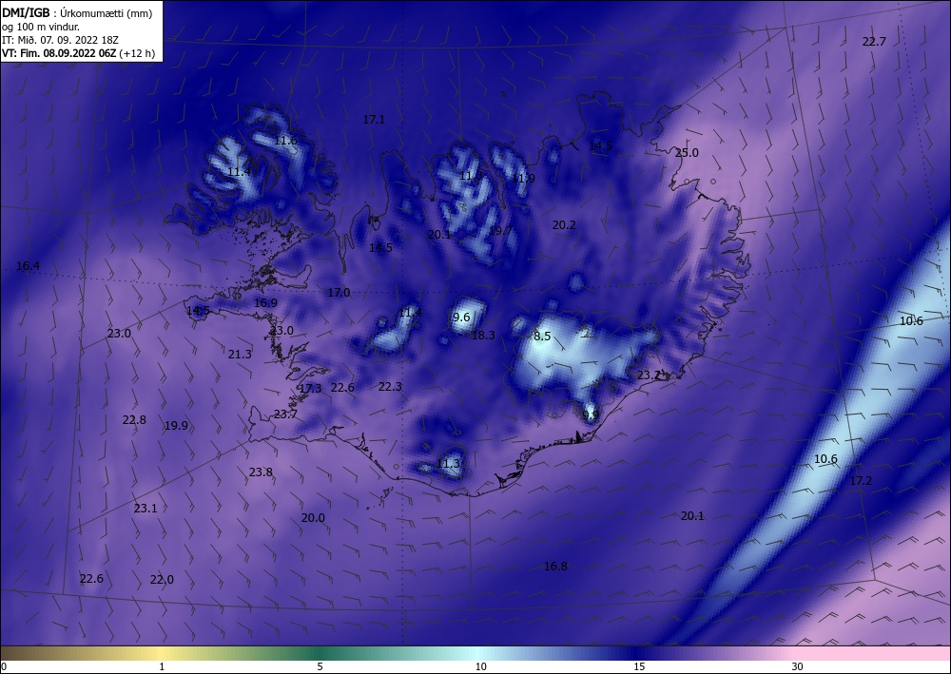Click the 23.7 value label
The image size is (951, 674).
coord(285,414)
